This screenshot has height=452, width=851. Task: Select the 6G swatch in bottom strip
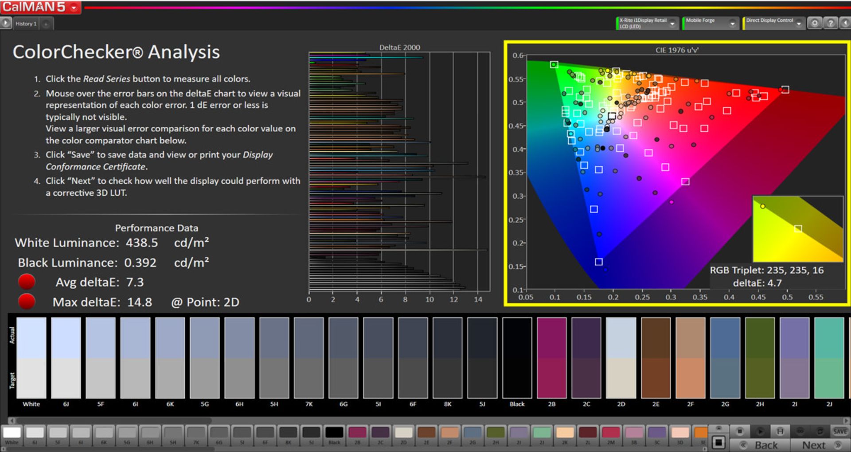tap(219, 435)
